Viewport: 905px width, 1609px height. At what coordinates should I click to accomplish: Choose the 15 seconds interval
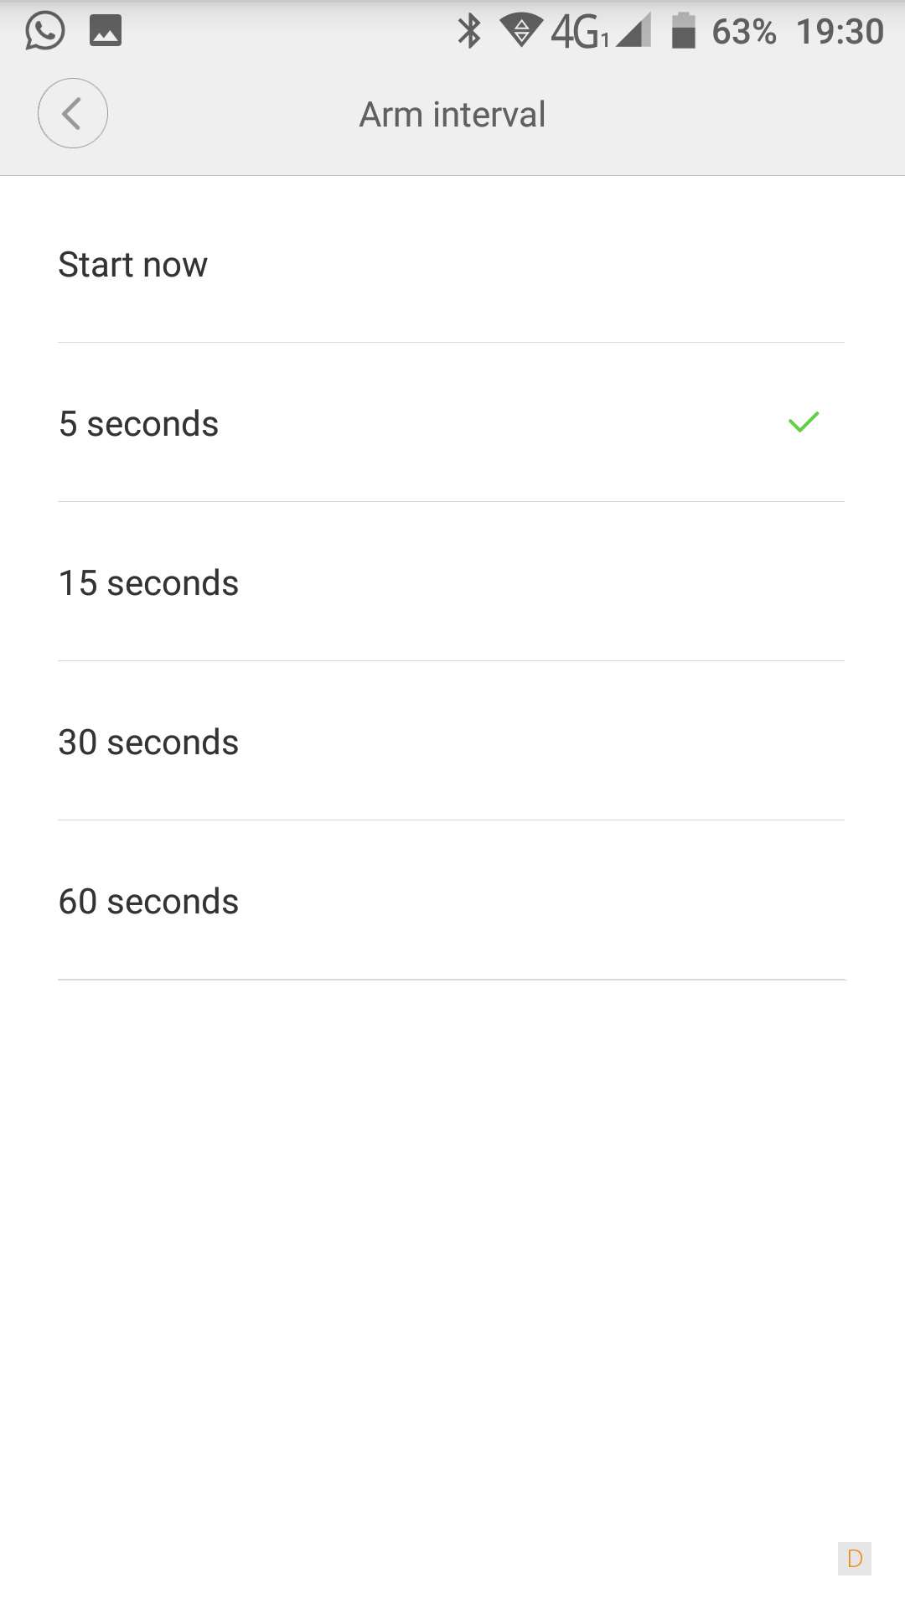coord(148,583)
